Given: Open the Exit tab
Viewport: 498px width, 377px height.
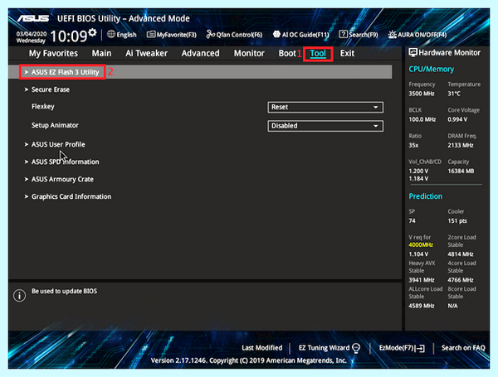Looking at the screenshot, I should pyautogui.click(x=347, y=53).
